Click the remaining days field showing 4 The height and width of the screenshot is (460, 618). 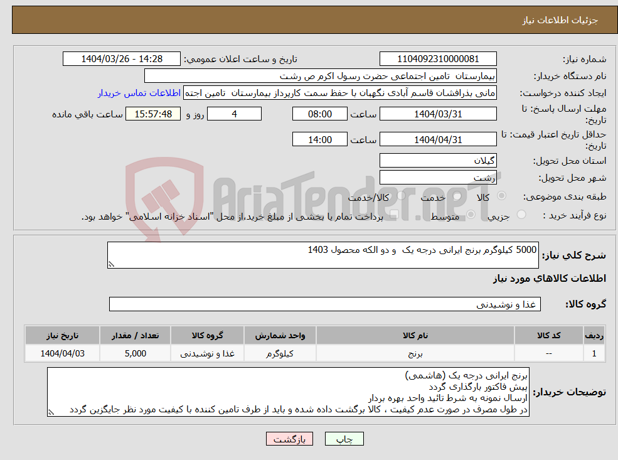(x=234, y=114)
